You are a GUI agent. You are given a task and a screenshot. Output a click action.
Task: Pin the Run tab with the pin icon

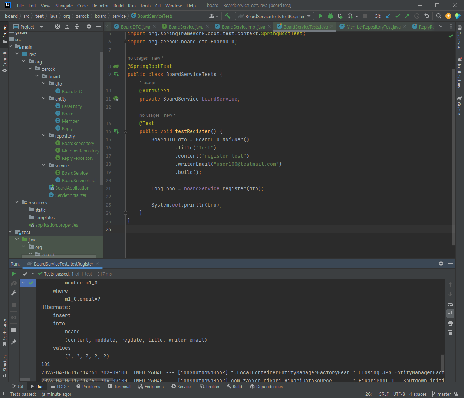pyautogui.click(x=14, y=342)
